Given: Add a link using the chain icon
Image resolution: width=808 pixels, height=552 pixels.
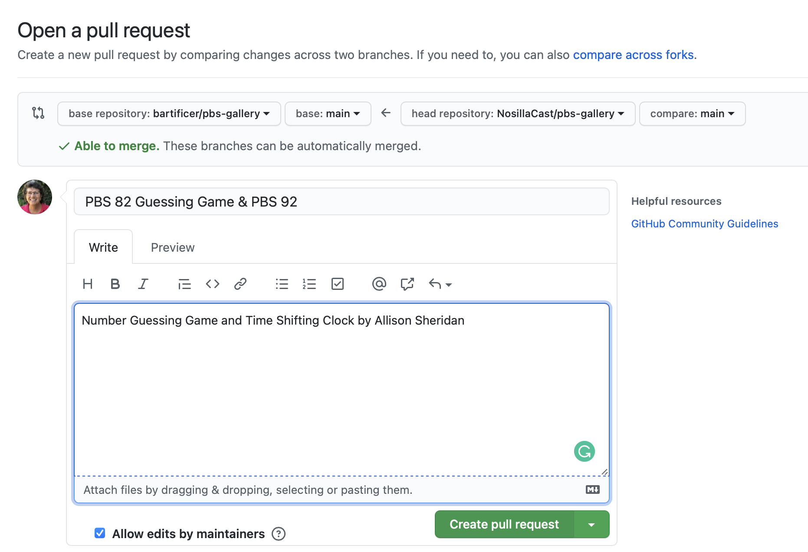Looking at the screenshot, I should 240,284.
